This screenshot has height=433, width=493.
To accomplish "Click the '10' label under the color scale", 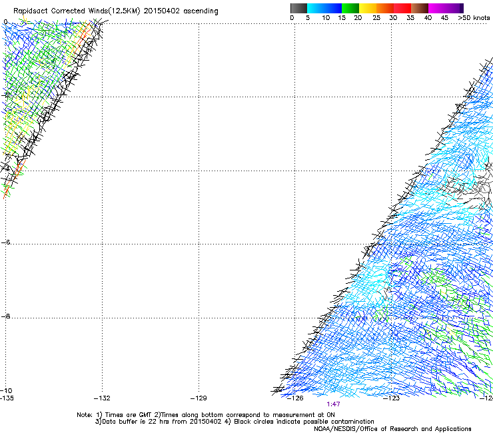I will click(326, 18).
